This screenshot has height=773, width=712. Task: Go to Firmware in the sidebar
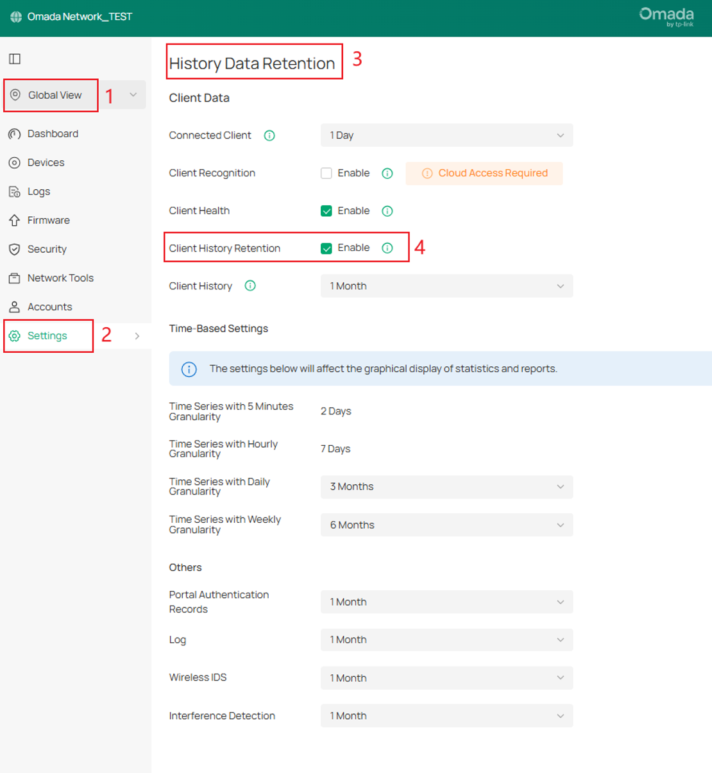[48, 221]
